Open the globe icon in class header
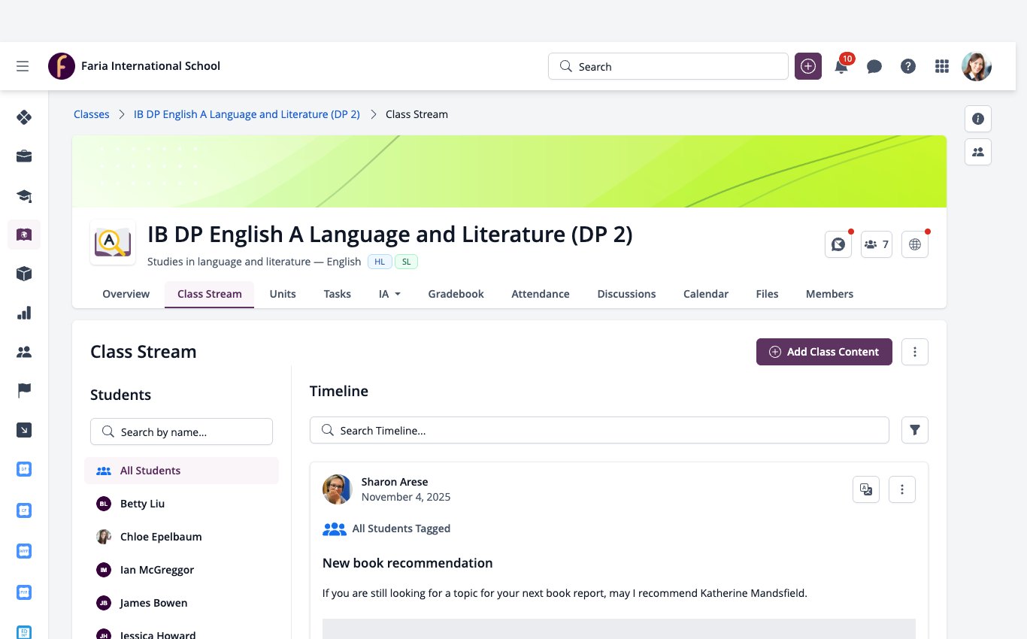 pos(915,244)
